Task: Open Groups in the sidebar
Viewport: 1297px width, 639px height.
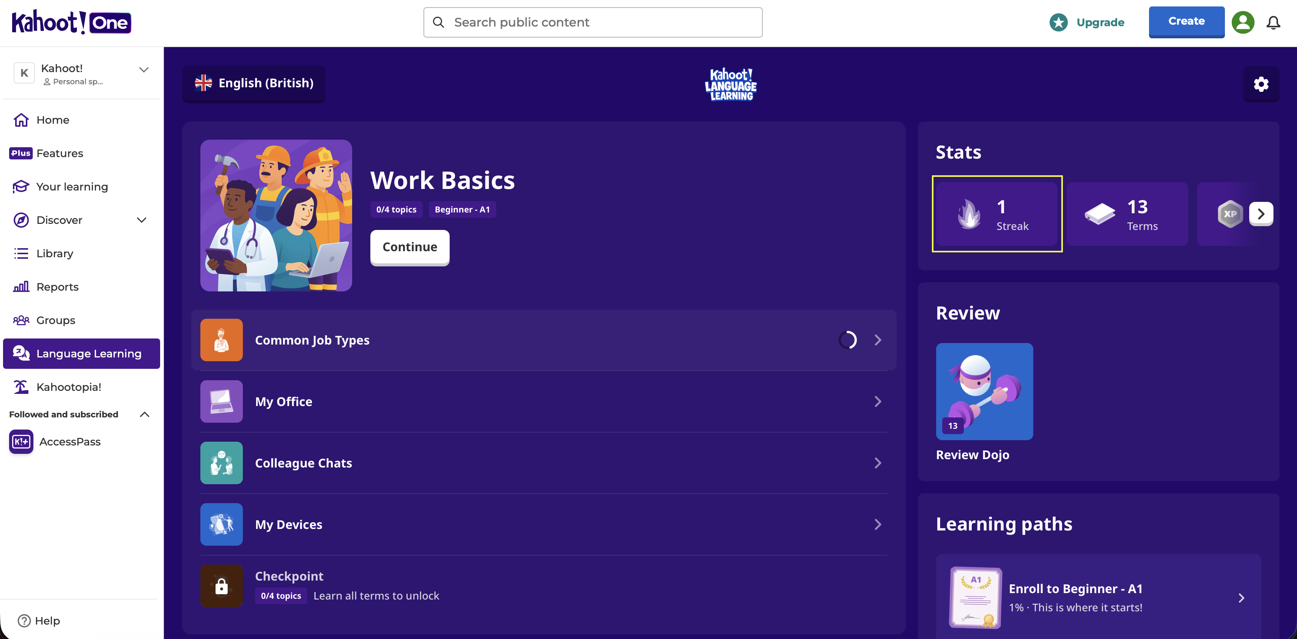Action: click(82, 320)
